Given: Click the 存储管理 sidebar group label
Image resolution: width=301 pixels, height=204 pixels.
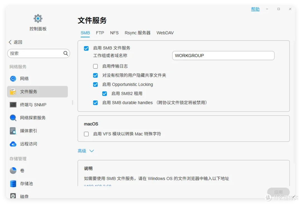Looking at the screenshot, I should pos(18,159).
